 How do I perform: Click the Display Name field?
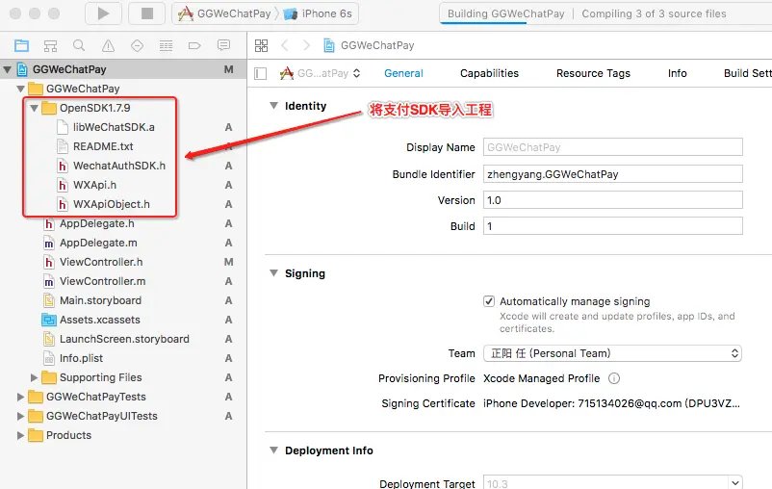[x=612, y=147]
